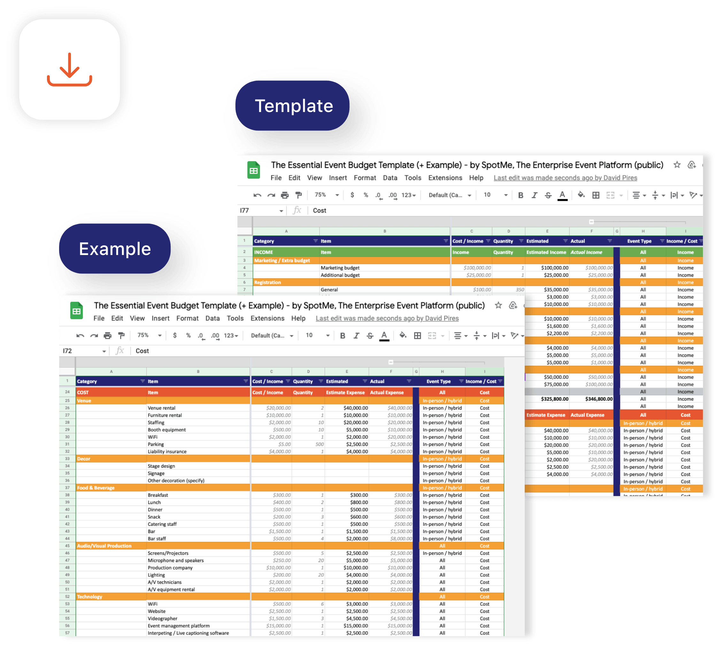Viewport: 719px width, 646px height.
Task: Open horizontal align dropdown in Example window
Action: click(x=461, y=335)
